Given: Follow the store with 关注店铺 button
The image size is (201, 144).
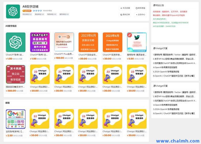Looking at the screenshot, I should coord(125,8).
